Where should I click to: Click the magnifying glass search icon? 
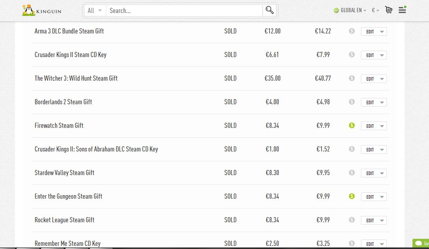click(x=270, y=10)
